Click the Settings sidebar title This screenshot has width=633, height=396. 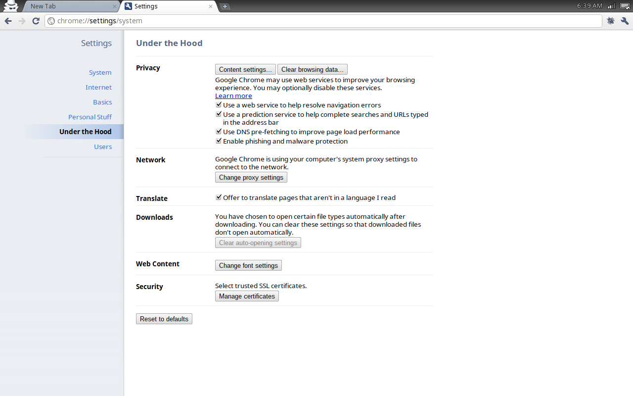pos(96,43)
